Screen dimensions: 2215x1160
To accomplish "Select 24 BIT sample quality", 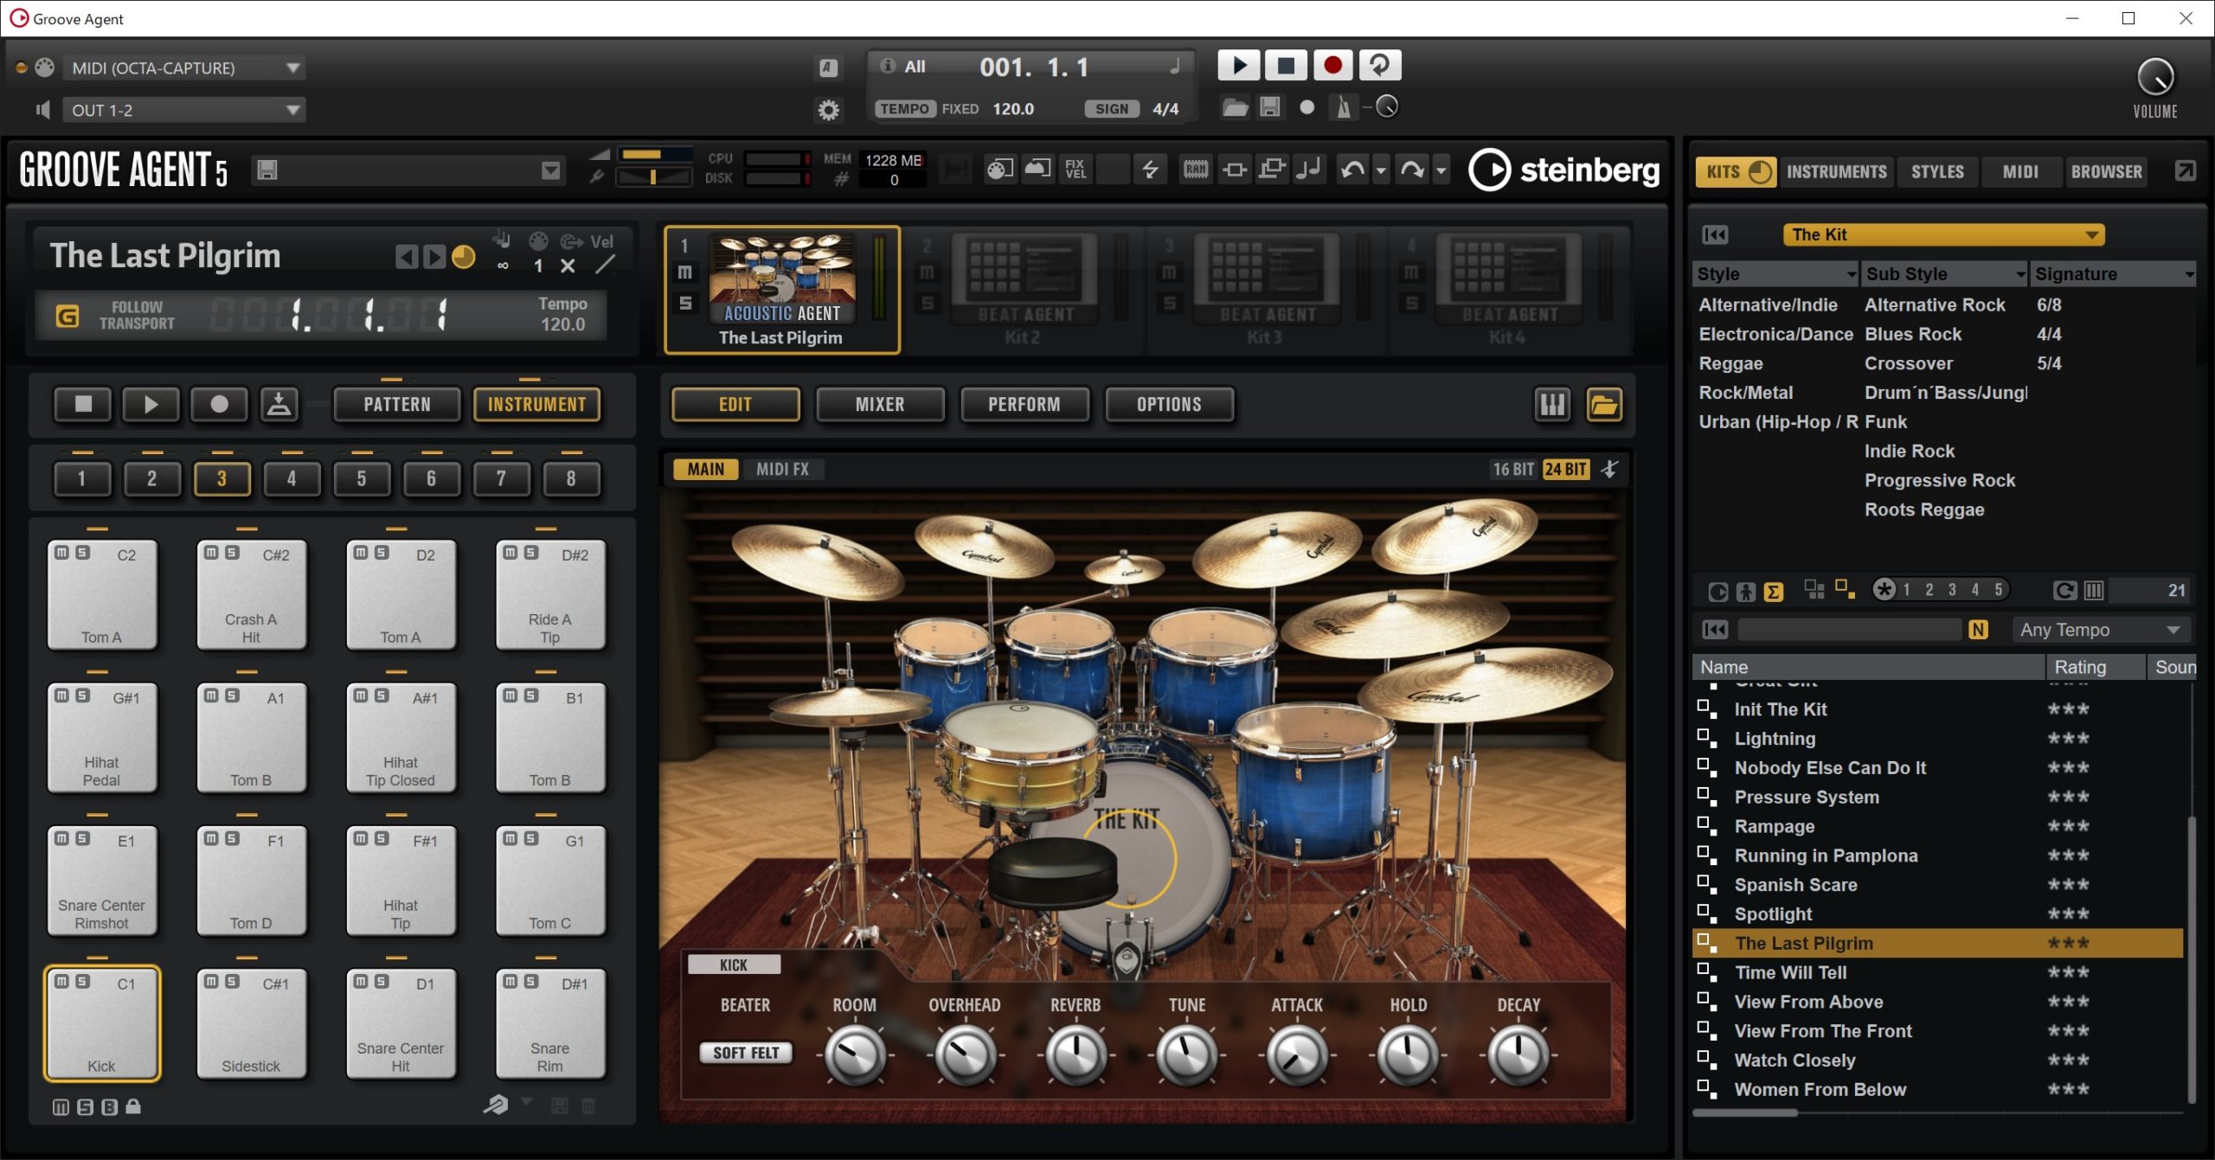I will point(1565,469).
